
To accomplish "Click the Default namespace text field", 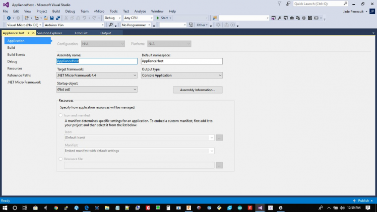I will (181, 61).
